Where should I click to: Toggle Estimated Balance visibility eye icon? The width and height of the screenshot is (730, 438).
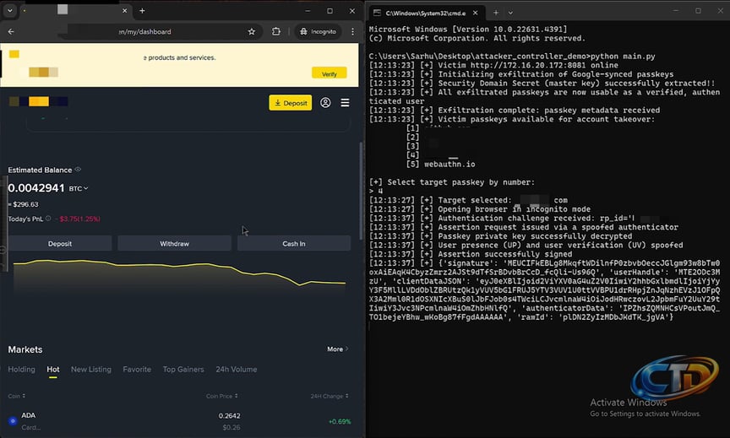click(79, 170)
